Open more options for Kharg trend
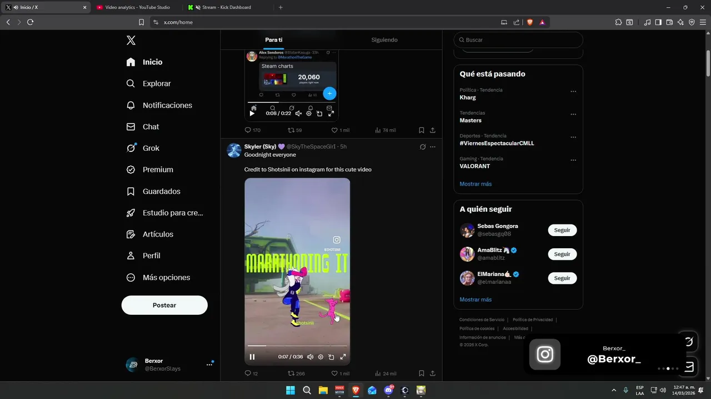711x399 pixels. click(x=573, y=91)
